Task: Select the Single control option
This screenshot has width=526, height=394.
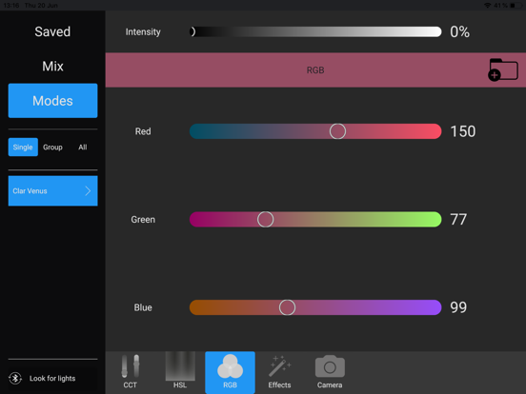Action: tap(23, 148)
